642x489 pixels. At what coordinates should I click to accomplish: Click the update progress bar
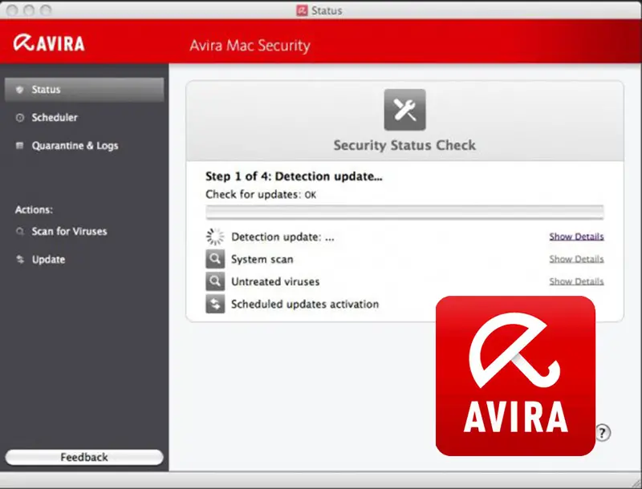pos(404,212)
